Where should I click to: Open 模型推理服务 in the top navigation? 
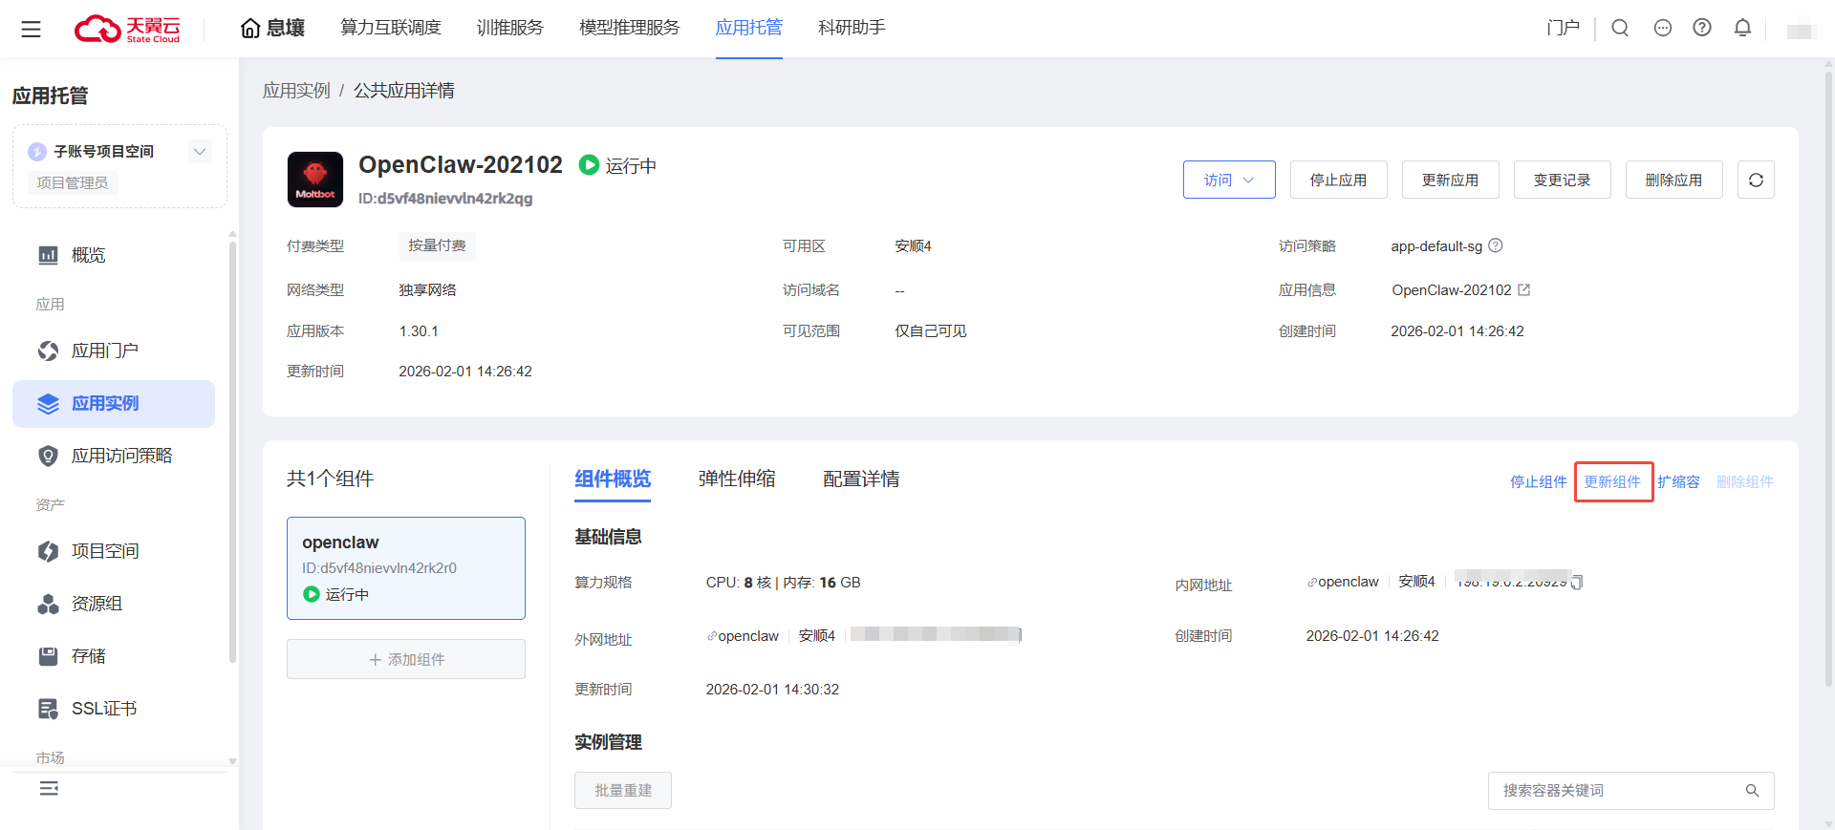(629, 28)
